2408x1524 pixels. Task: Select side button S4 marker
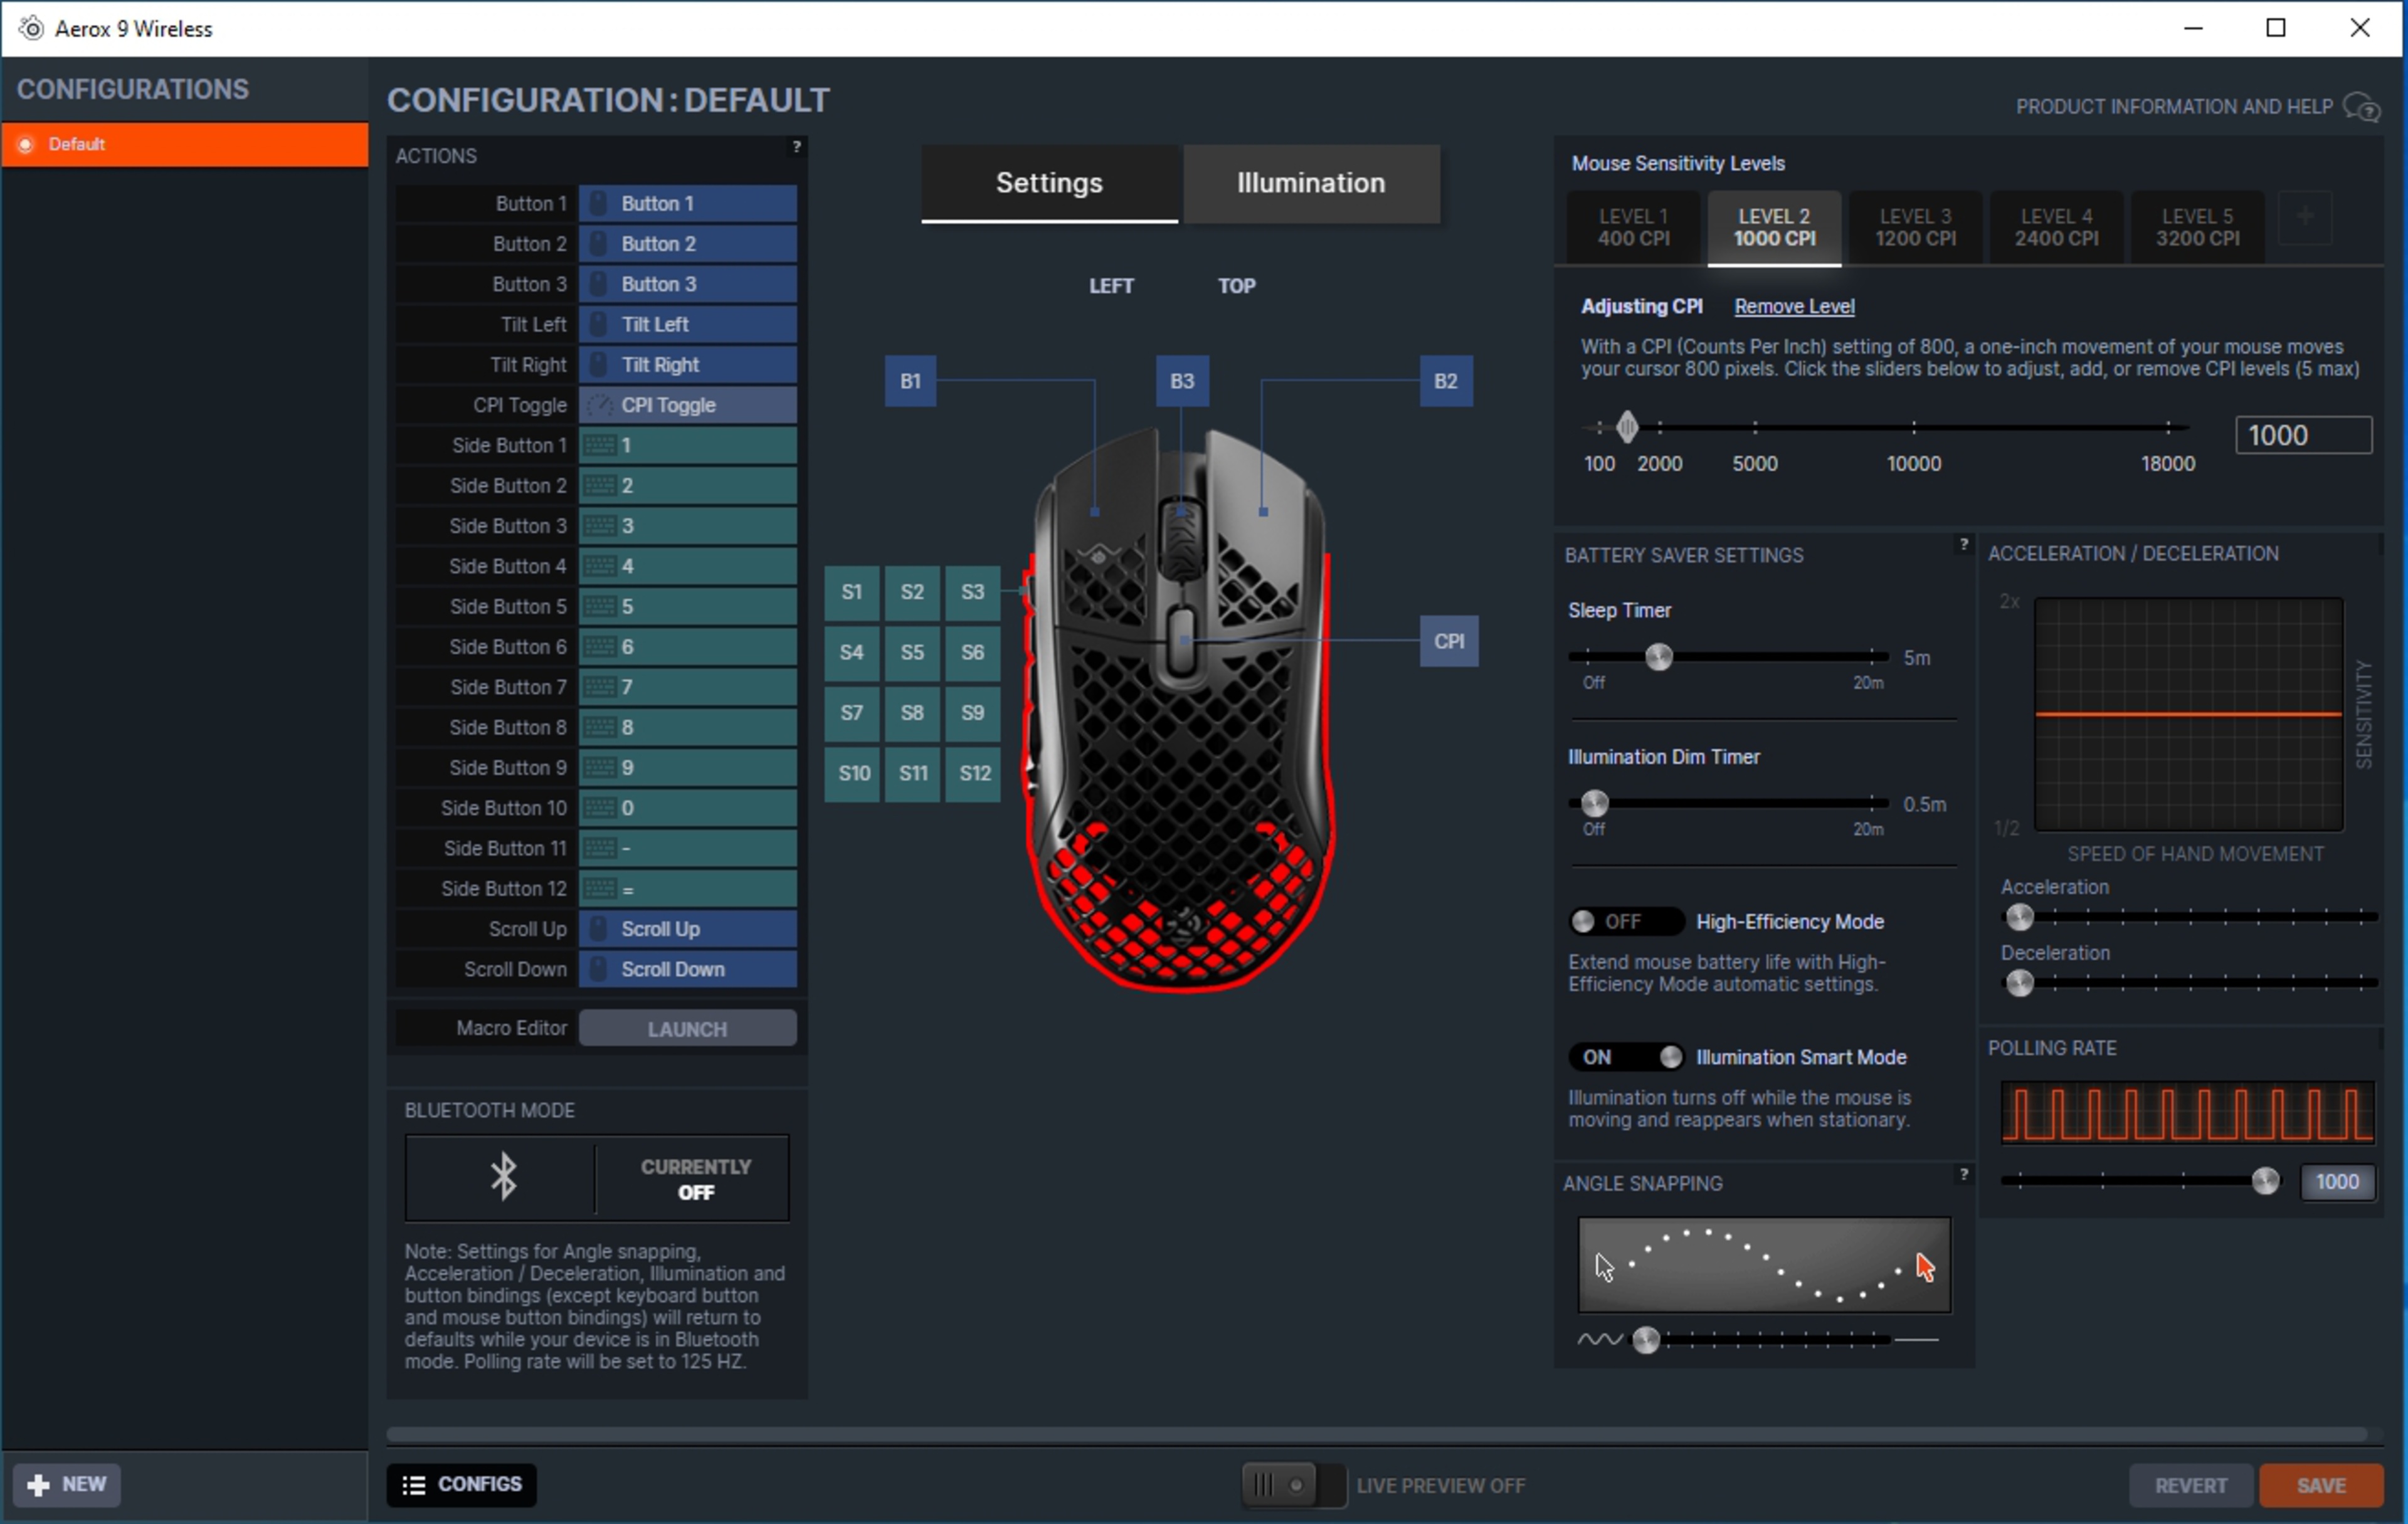pos(852,652)
